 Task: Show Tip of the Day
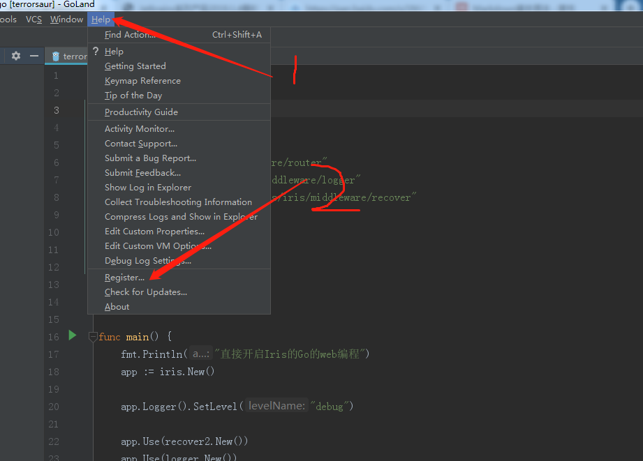click(179, 96)
